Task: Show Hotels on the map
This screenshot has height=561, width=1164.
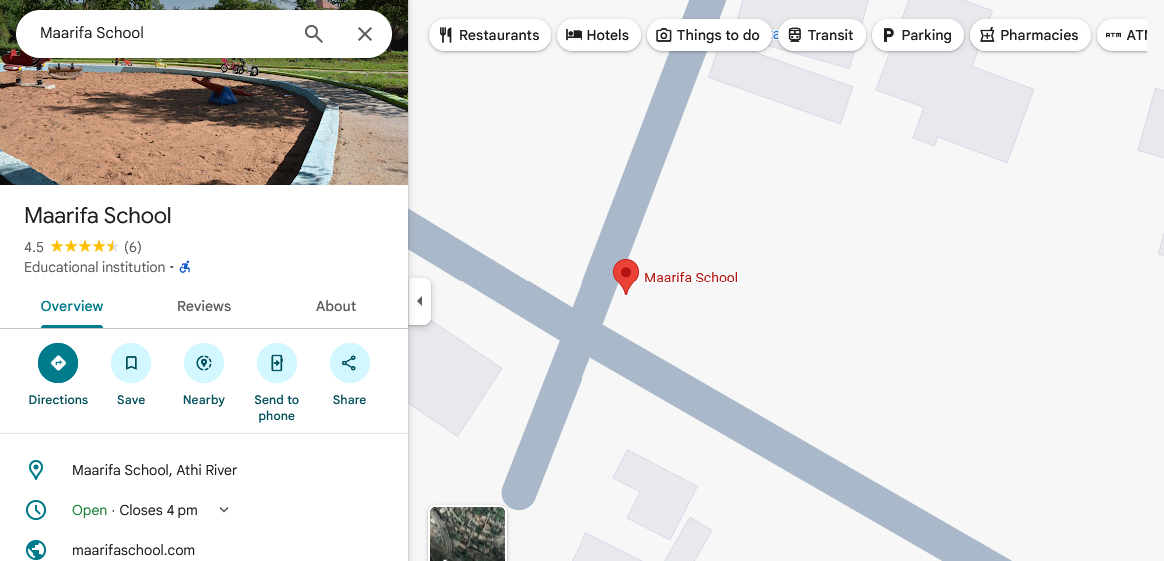Action: click(x=597, y=35)
